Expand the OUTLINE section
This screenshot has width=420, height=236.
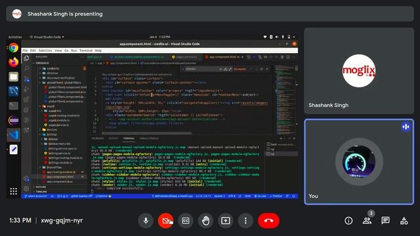pos(41,187)
